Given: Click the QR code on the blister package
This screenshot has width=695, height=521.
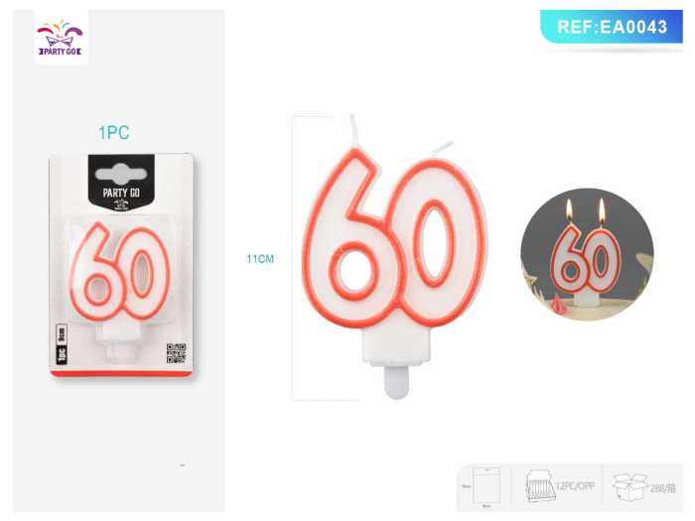Looking at the screenshot, I should [x=176, y=353].
